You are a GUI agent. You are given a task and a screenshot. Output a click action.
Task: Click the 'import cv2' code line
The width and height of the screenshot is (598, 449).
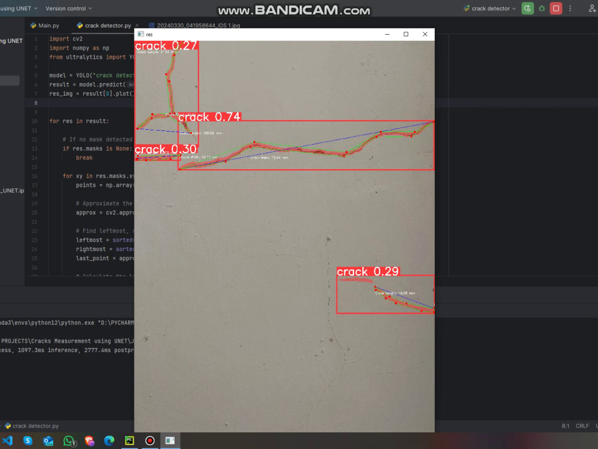66,39
